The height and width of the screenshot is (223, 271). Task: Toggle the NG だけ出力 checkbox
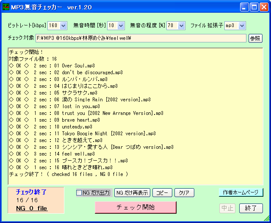point(79,192)
